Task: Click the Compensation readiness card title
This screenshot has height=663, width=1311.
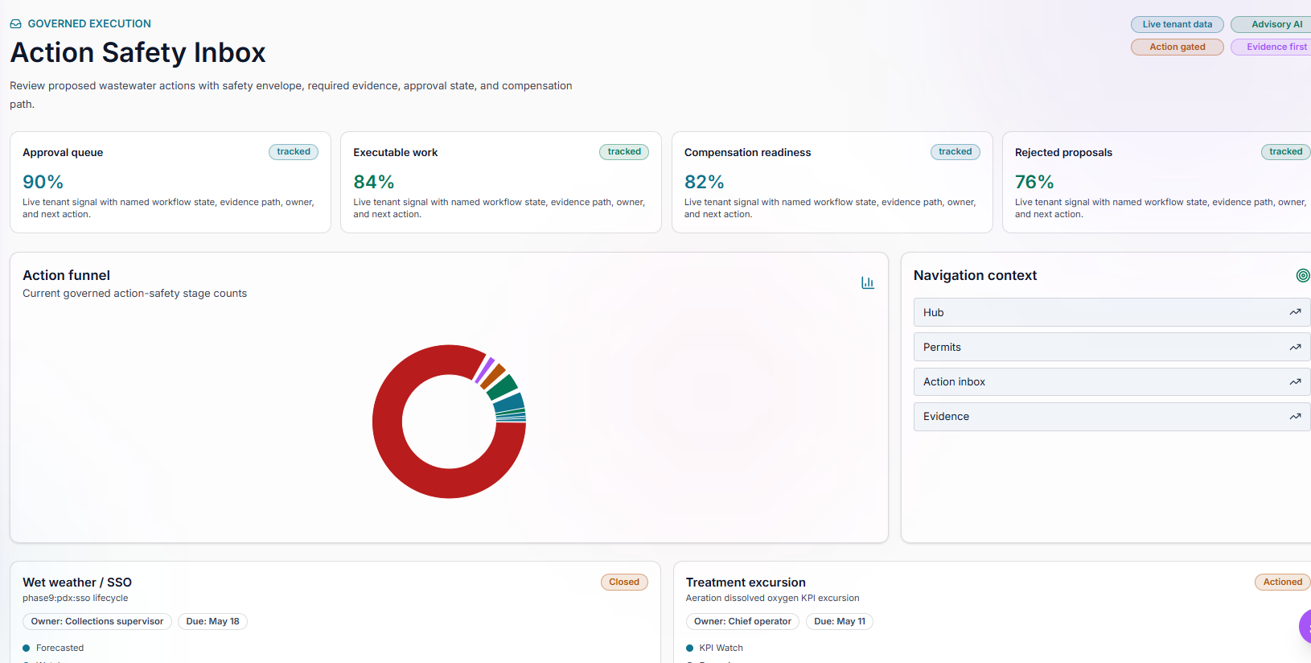Action: [x=747, y=152]
